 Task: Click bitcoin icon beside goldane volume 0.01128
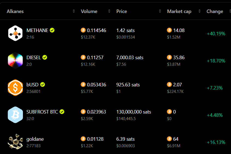pos(83,139)
